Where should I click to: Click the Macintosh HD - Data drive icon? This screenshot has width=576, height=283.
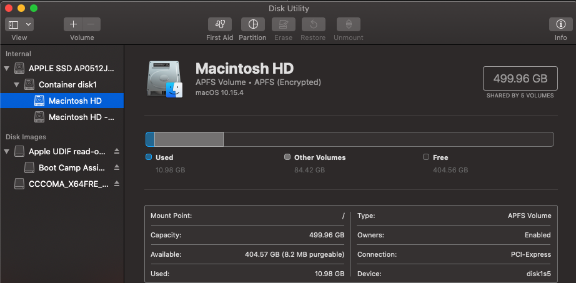tap(39, 117)
